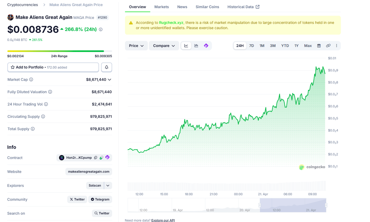370x222 pixels.
Task: Click the left handle of the chart navigator
Action: pos(260,205)
